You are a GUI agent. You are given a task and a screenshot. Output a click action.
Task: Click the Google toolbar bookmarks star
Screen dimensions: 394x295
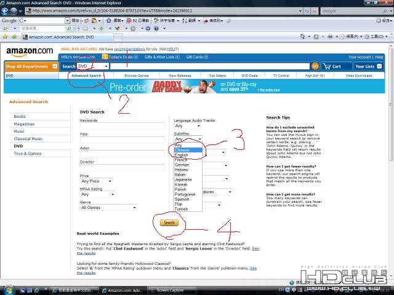108,20
